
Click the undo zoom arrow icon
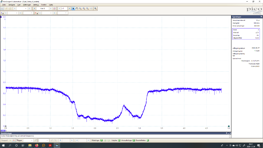pyautogui.click(x=91, y=8)
